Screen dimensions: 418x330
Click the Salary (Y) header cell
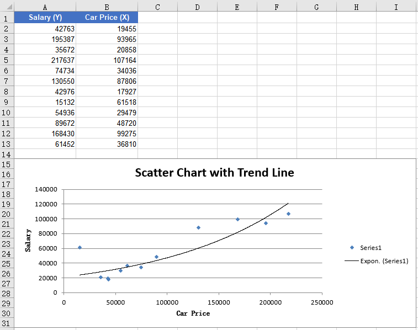click(x=45, y=17)
